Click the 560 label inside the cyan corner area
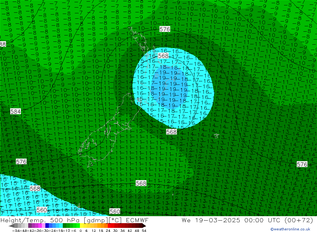 pos(42,210)
